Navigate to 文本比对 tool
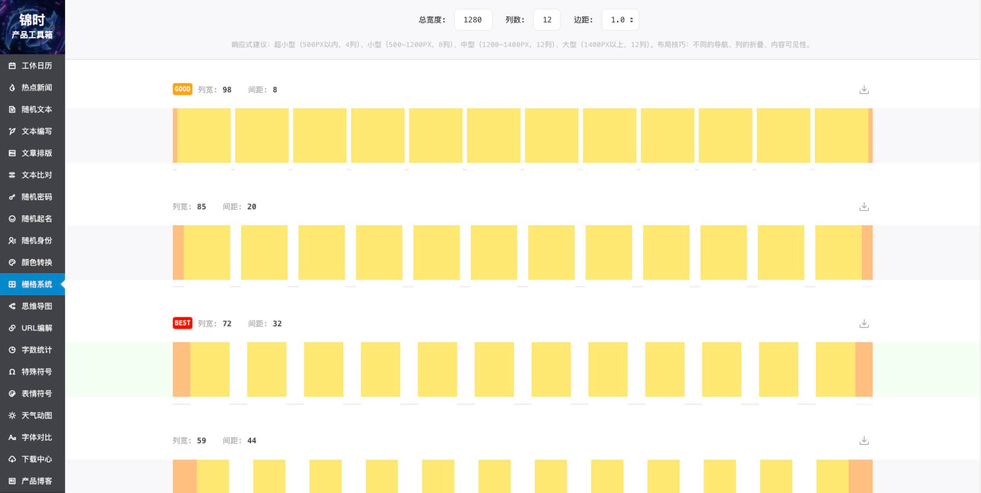The height and width of the screenshot is (493, 981). 32,175
